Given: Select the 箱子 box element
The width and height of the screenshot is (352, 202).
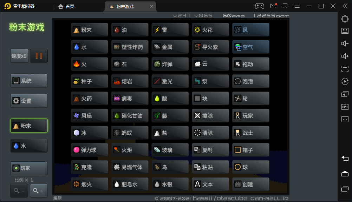Looking at the screenshot, I should coord(250,150).
